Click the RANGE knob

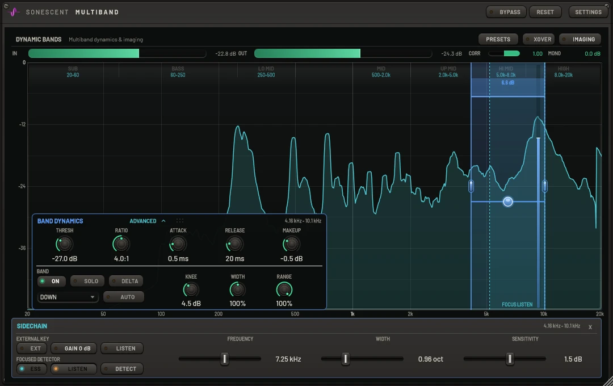tap(284, 290)
